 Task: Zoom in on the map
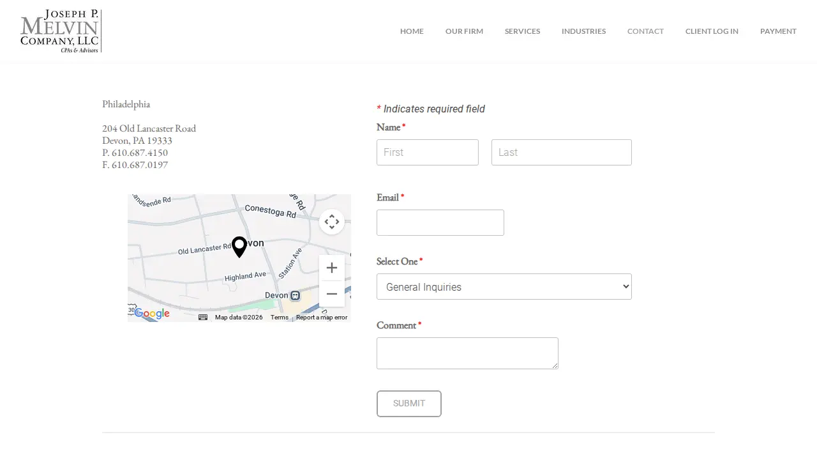332,268
